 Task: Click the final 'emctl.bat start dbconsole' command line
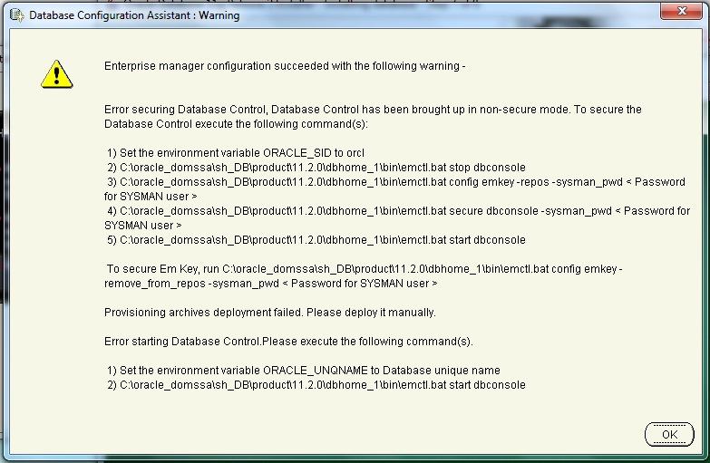[316, 385]
